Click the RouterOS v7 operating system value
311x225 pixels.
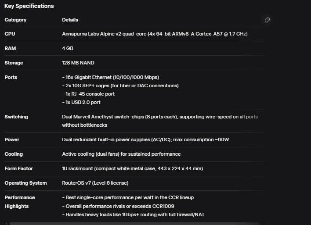tap(95, 183)
